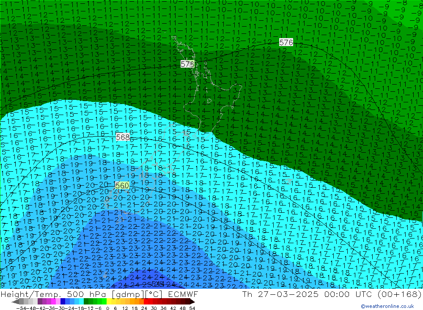
Task: Pick the magenta swatch in the legend
Action: click(53, 302)
